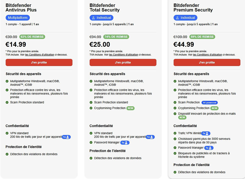Click NEW badge under Dispositif innovant e-mails

pos(182,118)
